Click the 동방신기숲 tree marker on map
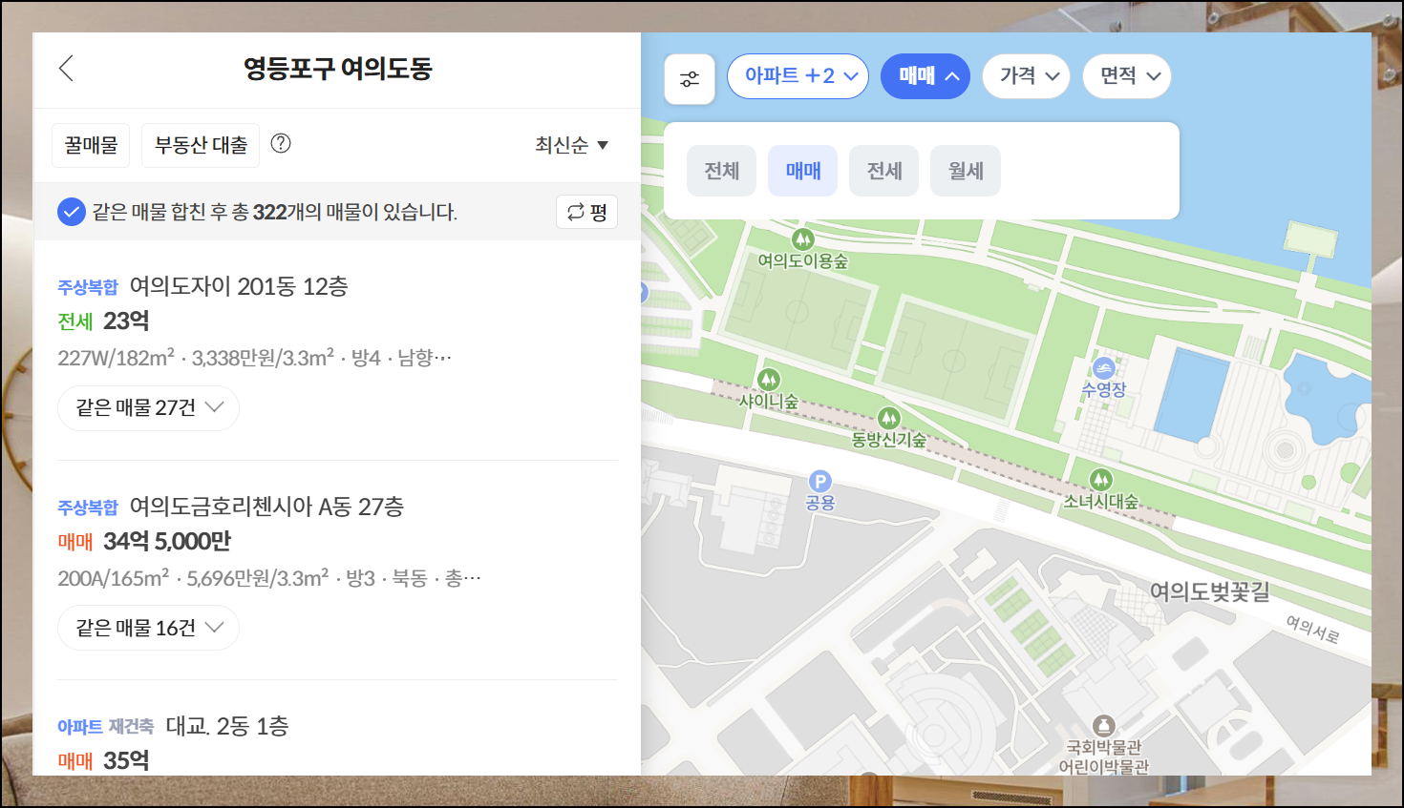Screen dimensions: 1404x808 pyautogui.click(x=889, y=418)
